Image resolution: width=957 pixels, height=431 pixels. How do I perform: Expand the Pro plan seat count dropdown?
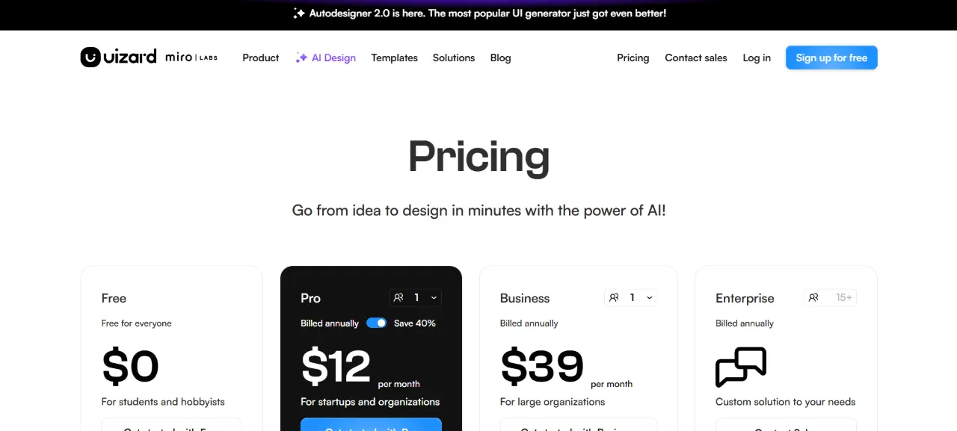[416, 297]
